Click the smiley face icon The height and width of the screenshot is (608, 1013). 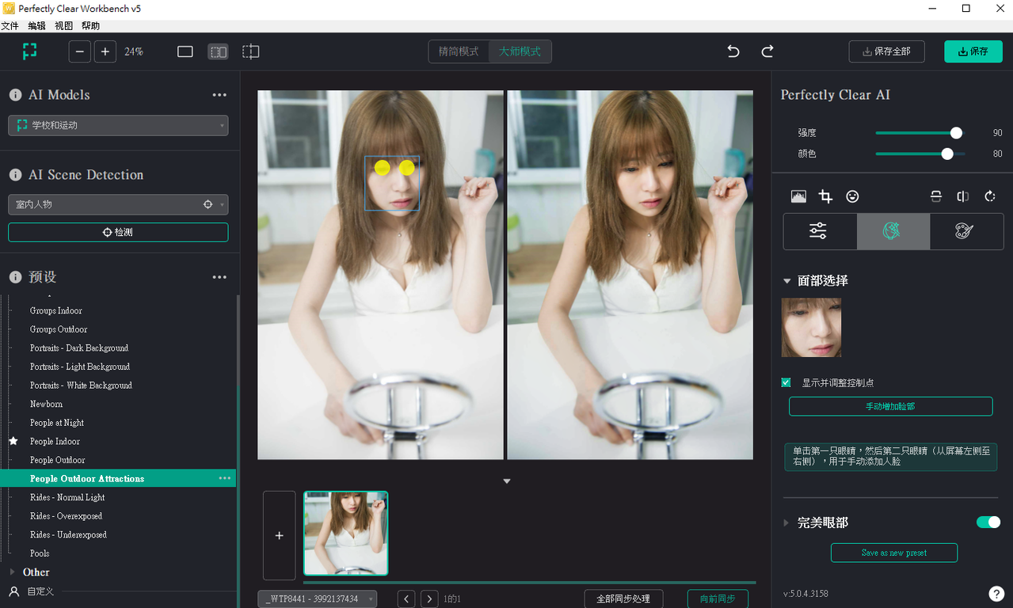click(852, 196)
